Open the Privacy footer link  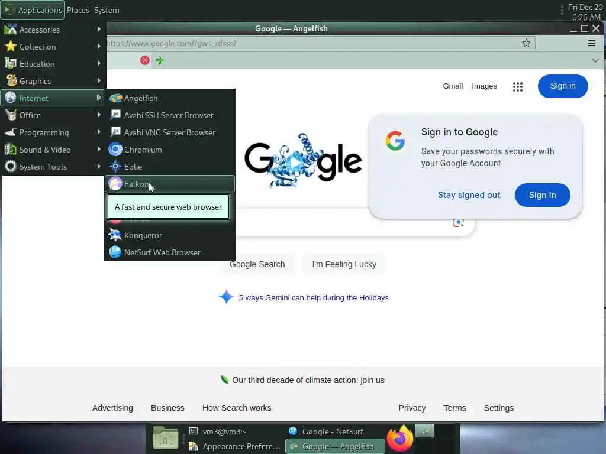point(412,408)
